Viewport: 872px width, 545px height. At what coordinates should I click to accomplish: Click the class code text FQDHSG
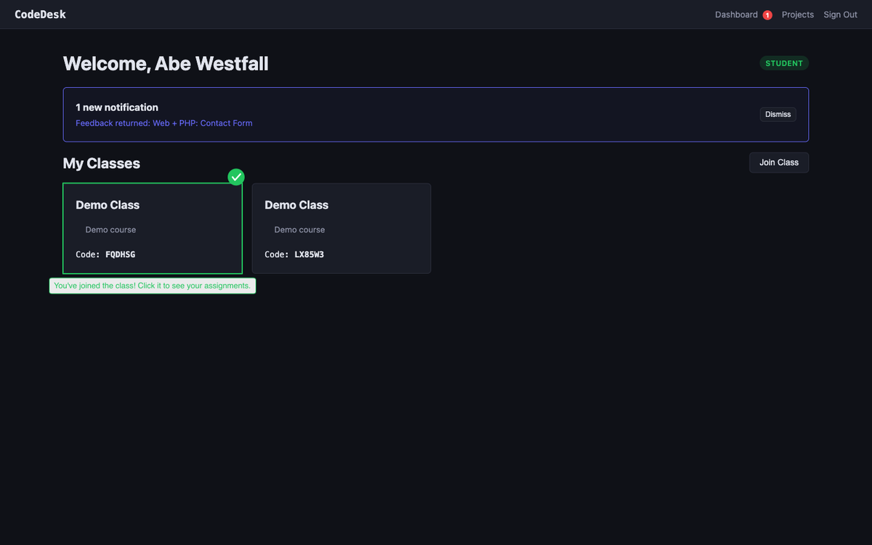(x=120, y=254)
